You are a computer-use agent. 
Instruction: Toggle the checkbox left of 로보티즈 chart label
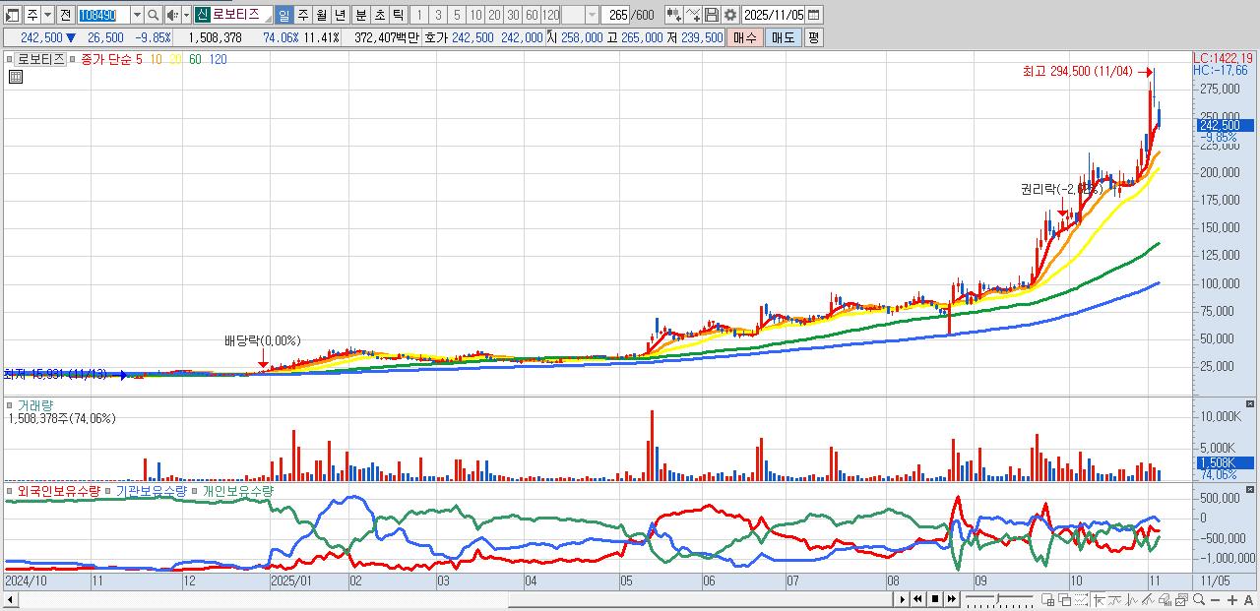[11, 59]
